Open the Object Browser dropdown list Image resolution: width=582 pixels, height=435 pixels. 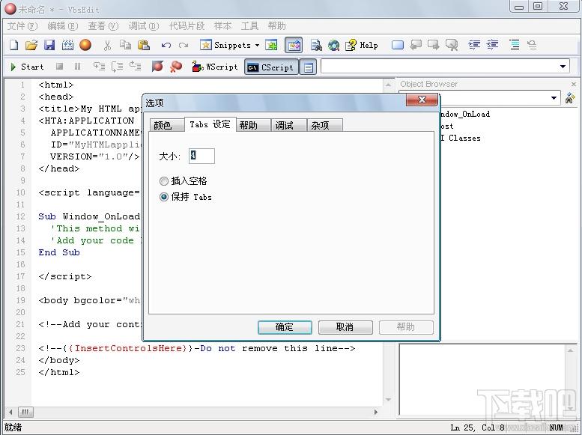(x=554, y=98)
